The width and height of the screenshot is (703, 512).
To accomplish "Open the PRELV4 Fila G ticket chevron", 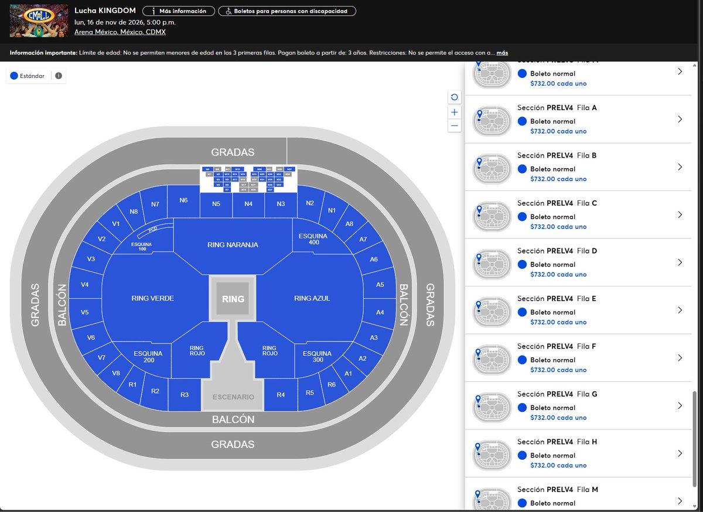I will click(680, 405).
